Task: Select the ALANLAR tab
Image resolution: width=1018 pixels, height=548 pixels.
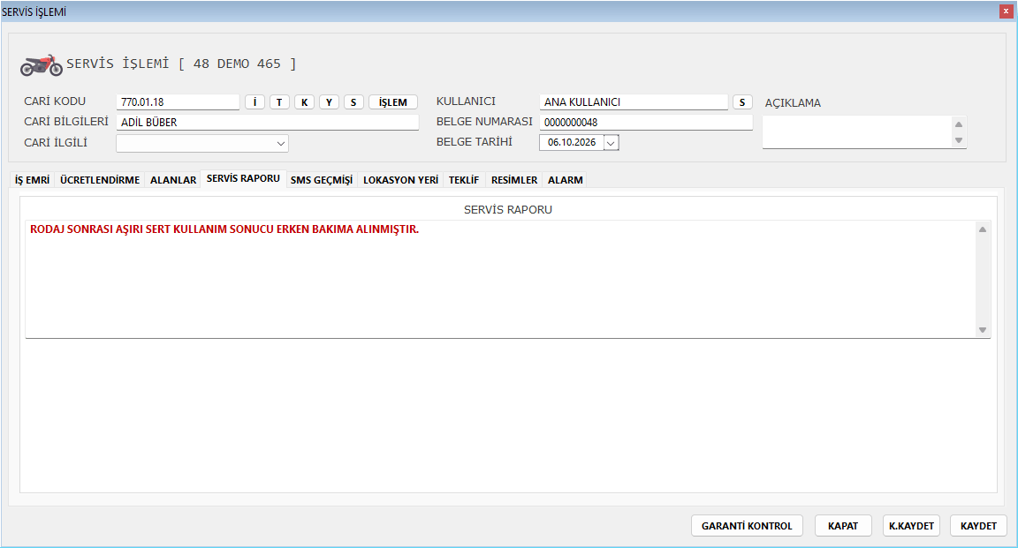Action: [x=173, y=180]
